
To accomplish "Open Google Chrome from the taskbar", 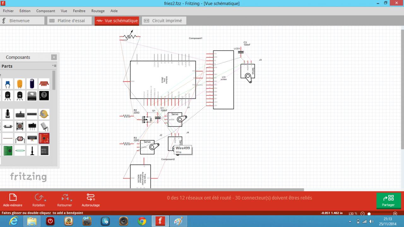I will pyautogui.click(x=142, y=221).
